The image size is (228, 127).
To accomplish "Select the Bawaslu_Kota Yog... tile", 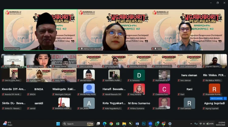I will [x=139, y=61].
